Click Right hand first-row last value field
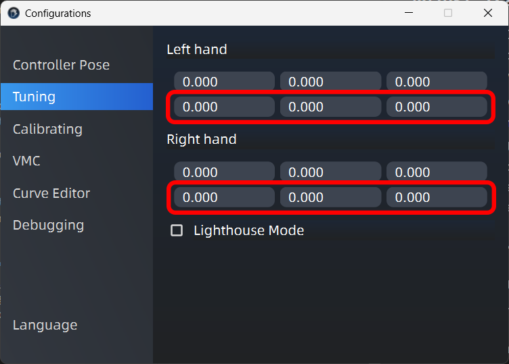Image resolution: width=509 pixels, height=364 pixels. pyautogui.click(x=437, y=172)
